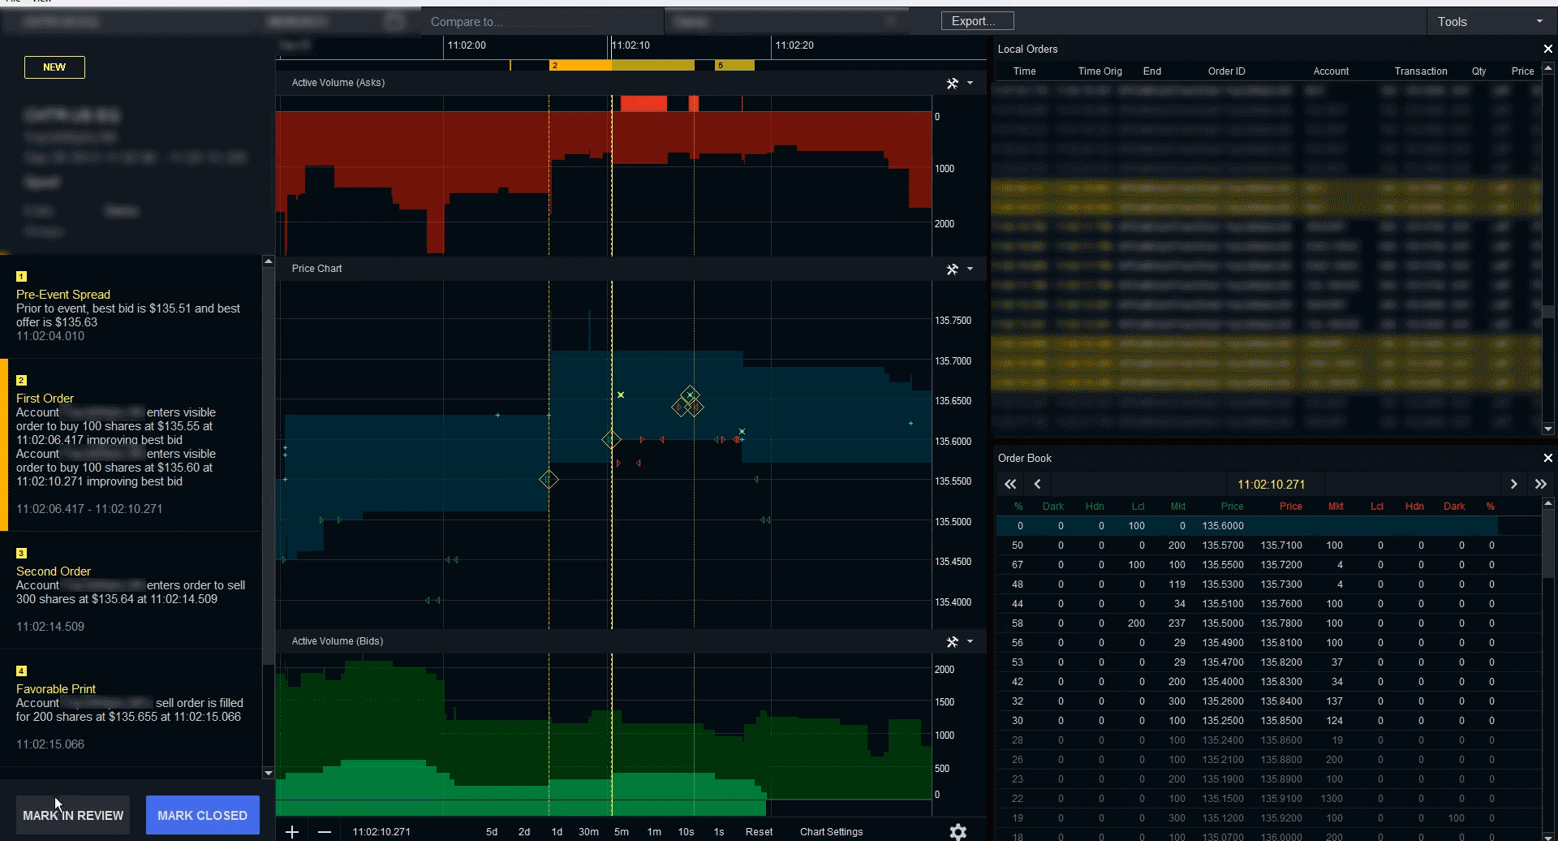Set chart range to 30m
The image size is (1558, 841).
click(588, 832)
